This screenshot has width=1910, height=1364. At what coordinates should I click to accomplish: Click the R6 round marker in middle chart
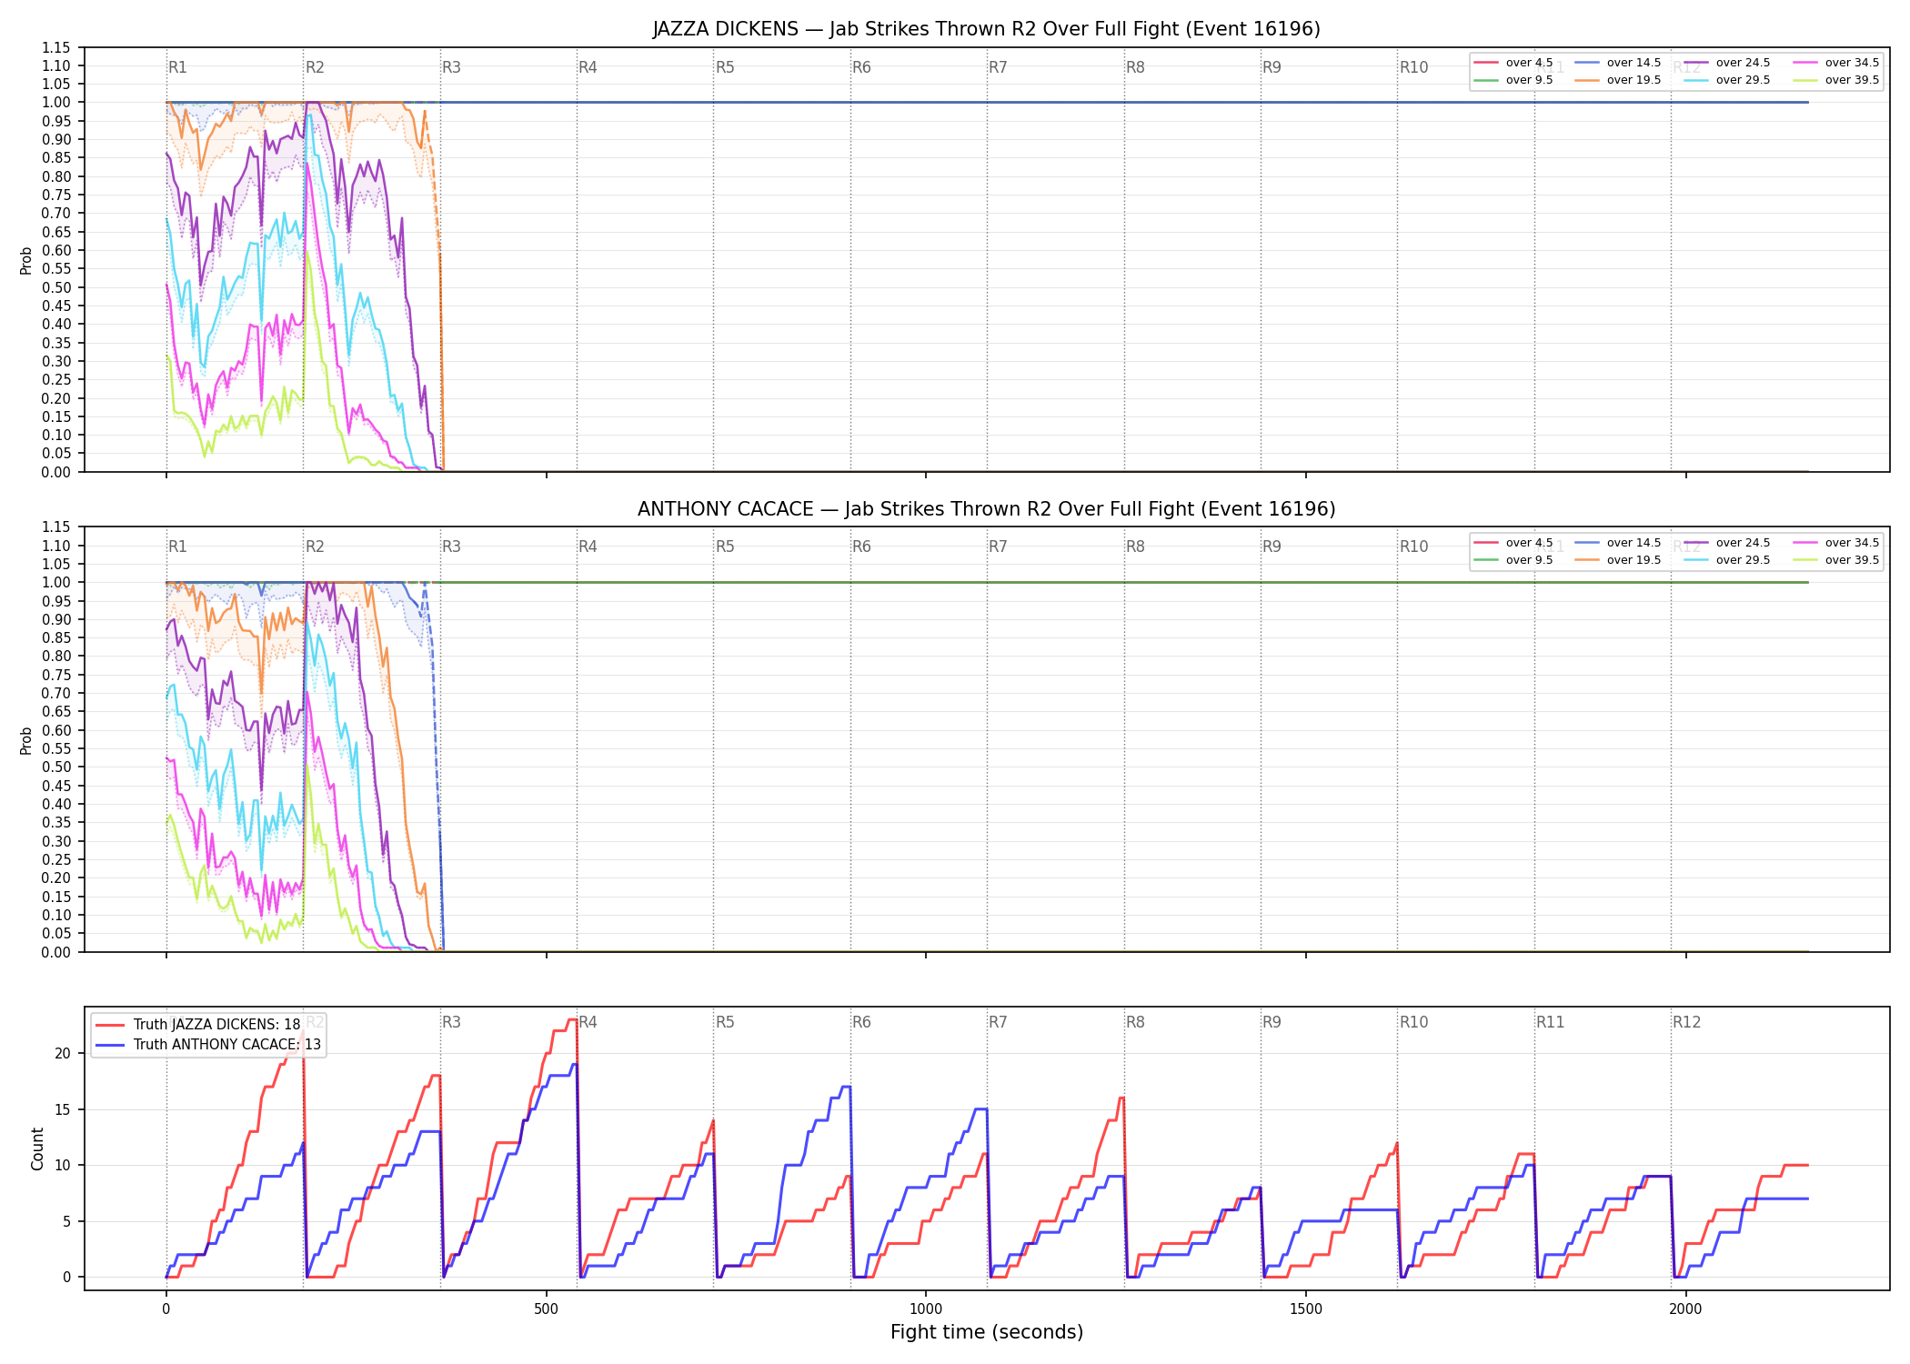(x=861, y=547)
